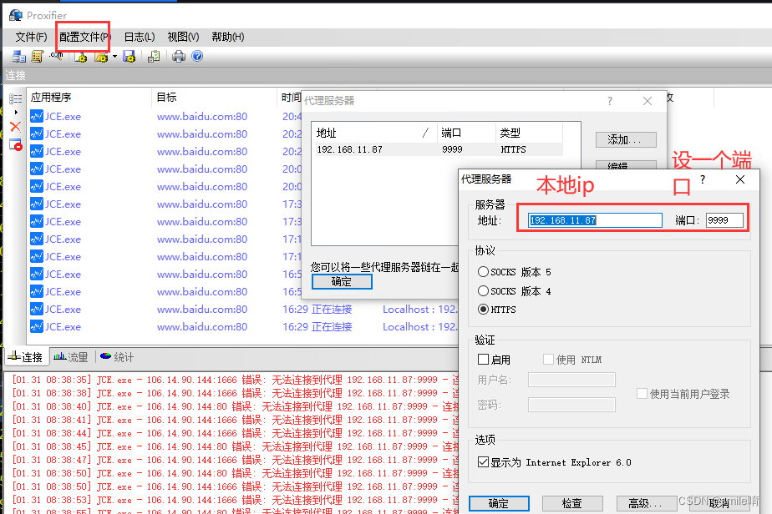Click the 密码 input field
Viewport: 772px width, 514px height.
coord(571,405)
